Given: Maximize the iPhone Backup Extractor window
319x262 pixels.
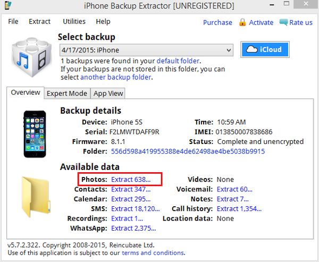Looking at the screenshot, I should tap(287, 4).
